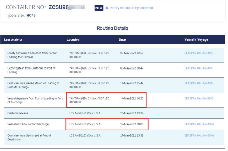Click the bell notification icon
This screenshot has height=151, width=228.
pyautogui.click(x=107, y=8)
